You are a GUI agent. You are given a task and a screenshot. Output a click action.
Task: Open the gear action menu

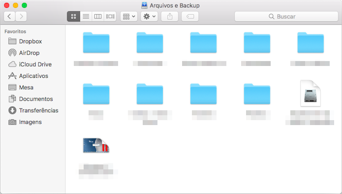(x=149, y=16)
